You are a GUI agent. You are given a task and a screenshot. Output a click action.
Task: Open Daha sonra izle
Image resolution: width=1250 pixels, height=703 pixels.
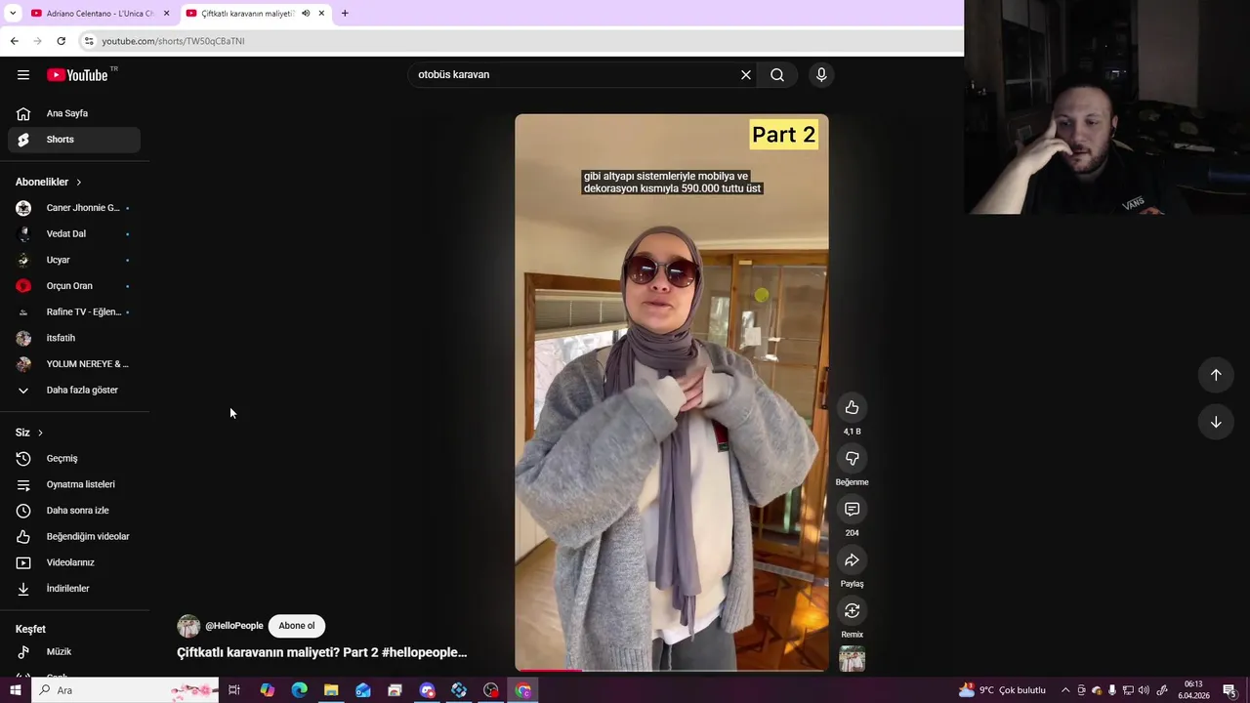click(x=74, y=511)
